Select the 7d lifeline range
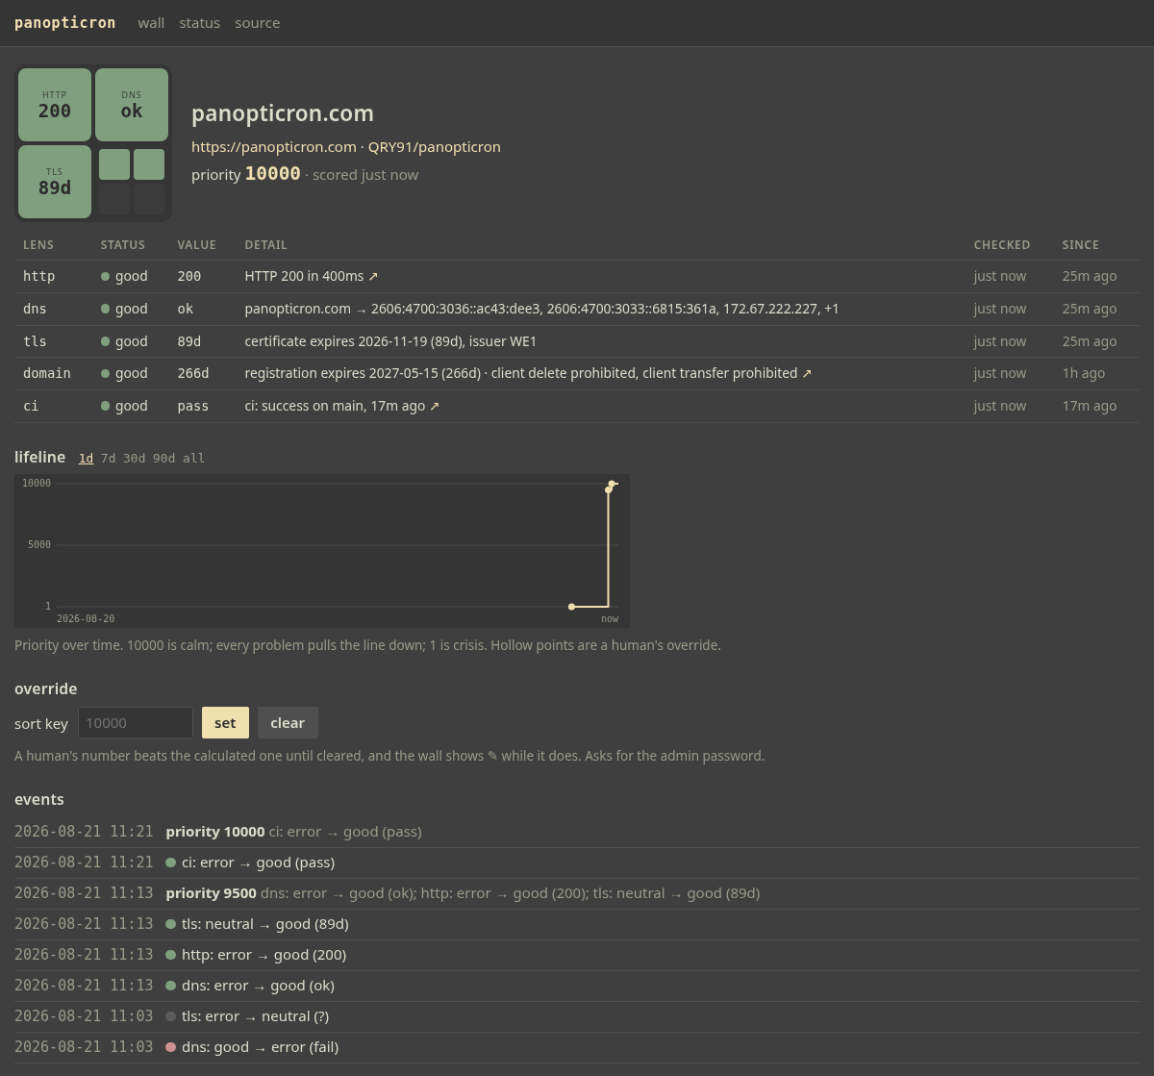This screenshot has width=1154, height=1076. [x=108, y=458]
